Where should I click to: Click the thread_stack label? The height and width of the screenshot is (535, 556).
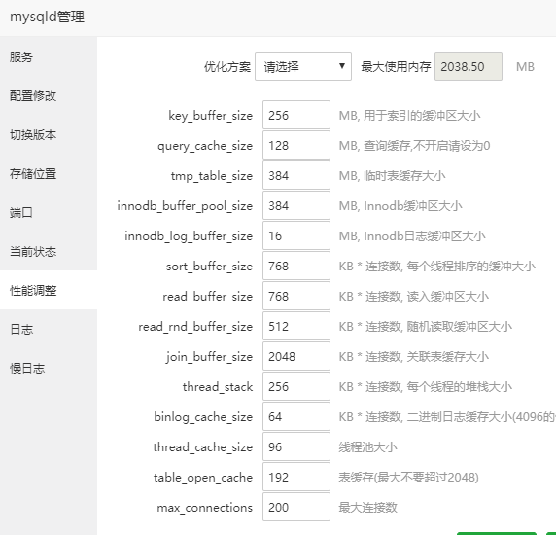tap(218, 387)
